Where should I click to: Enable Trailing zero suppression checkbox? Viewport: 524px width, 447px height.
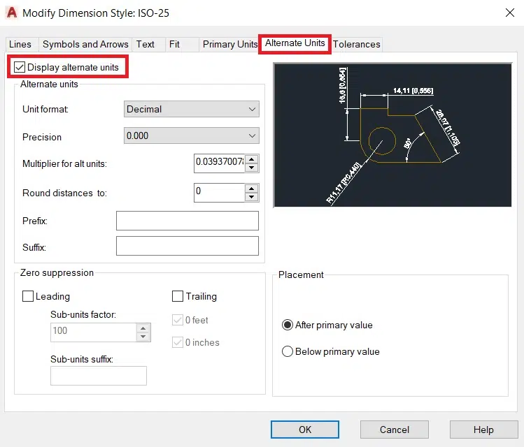[178, 296]
